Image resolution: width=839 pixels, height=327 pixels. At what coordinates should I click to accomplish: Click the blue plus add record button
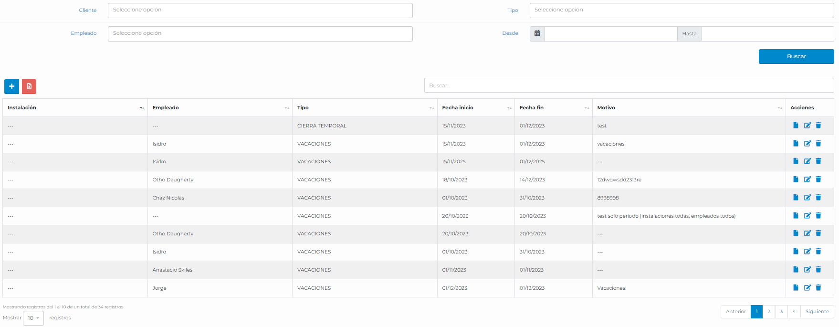pyautogui.click(x=11, y=86)
